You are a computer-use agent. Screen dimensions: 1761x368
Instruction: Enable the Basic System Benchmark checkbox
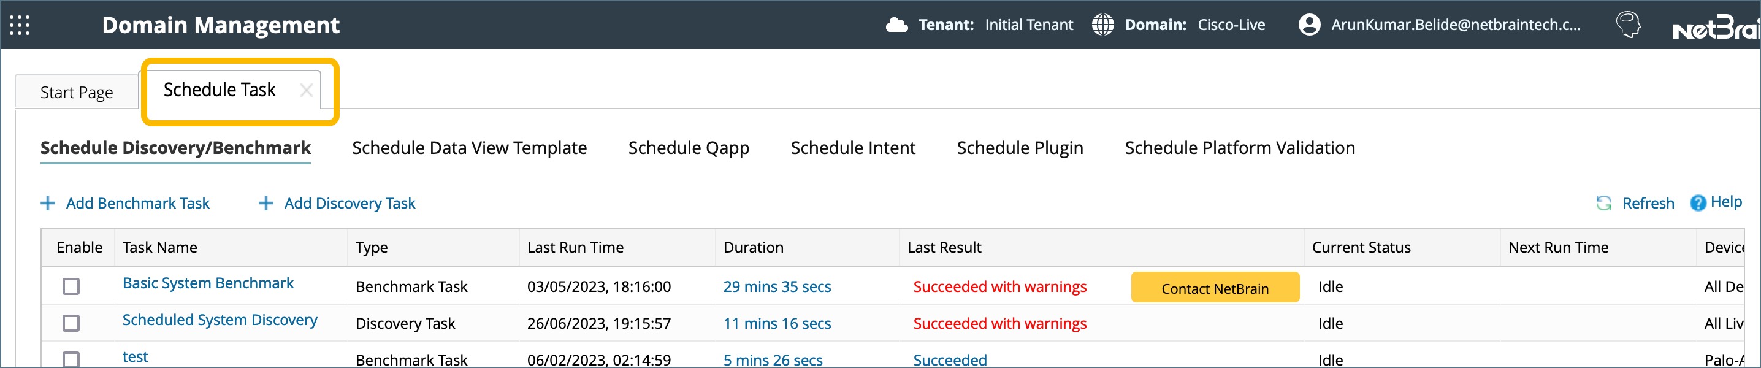point(71,286)
